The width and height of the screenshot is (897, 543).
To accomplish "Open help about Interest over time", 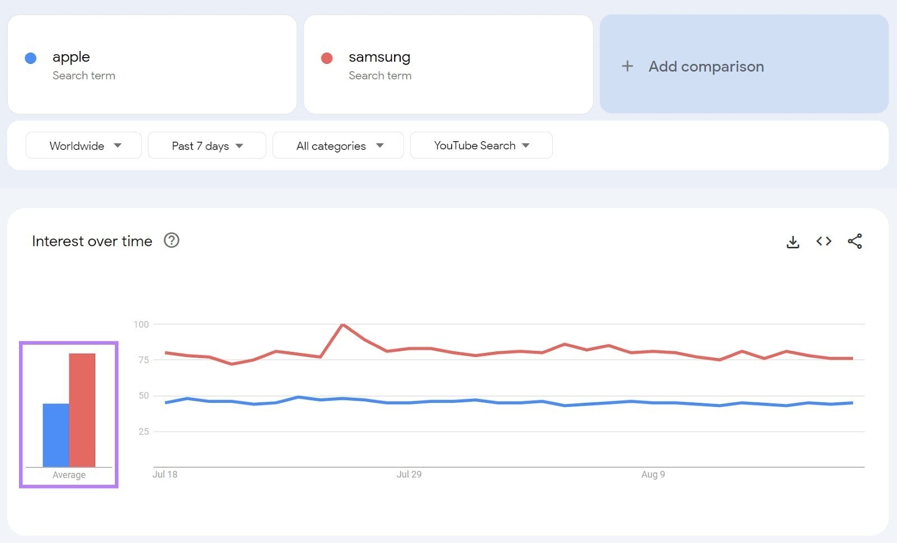I will (x=172, y=240).
